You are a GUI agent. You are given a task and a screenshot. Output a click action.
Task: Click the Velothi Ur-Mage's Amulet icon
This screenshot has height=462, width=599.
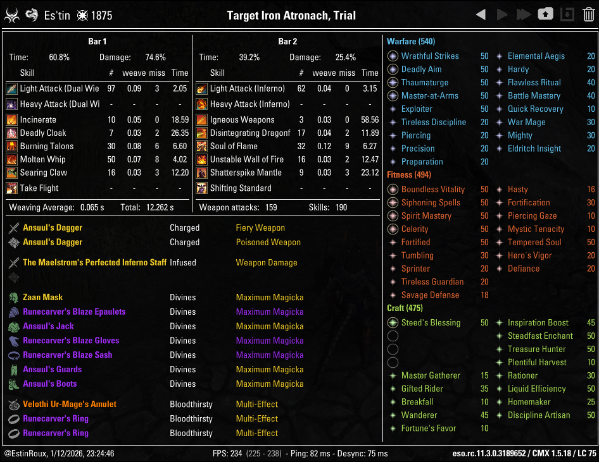click(x=14, y=404)
